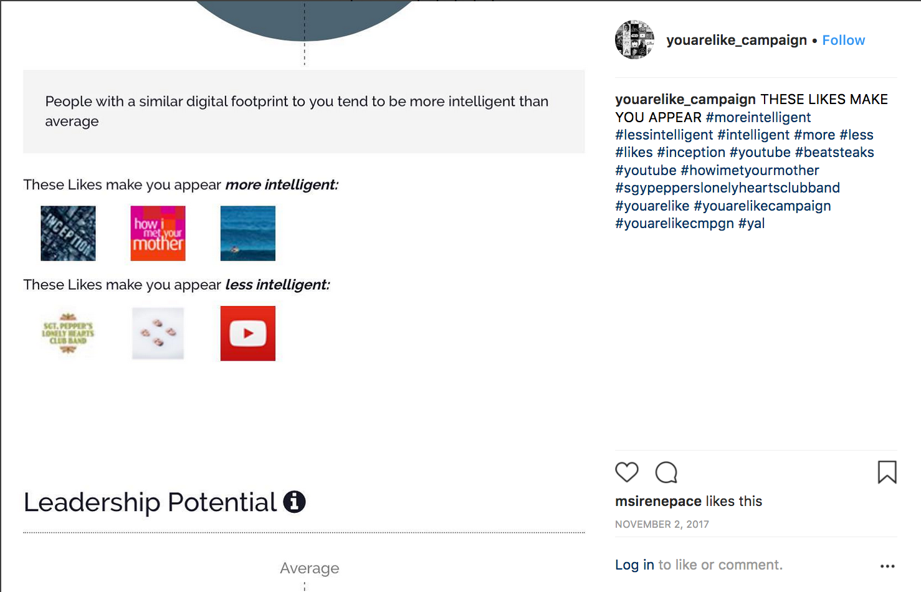This screenshot has height=592, width=921.
Task: Open the three-dot more options menu
Action: 887,566
